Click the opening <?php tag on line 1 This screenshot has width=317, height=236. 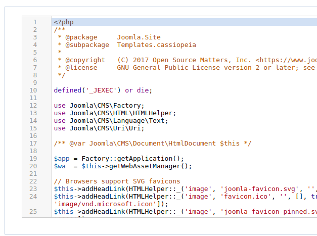point(64,22)
